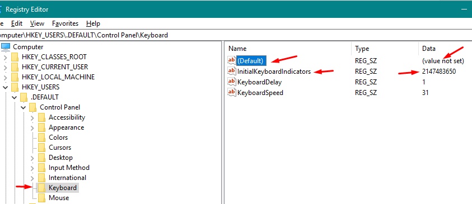Viewport: 472px width, 204px height.
Task: Expand the HKEY_LOCAL_MACHINE hive
Action: point(6,77)
